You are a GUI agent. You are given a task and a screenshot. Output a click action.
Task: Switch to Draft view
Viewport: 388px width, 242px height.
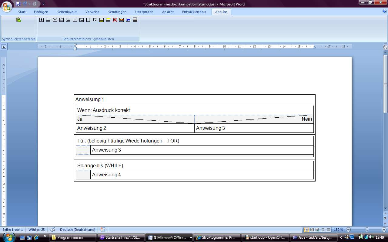pos(328,230)
